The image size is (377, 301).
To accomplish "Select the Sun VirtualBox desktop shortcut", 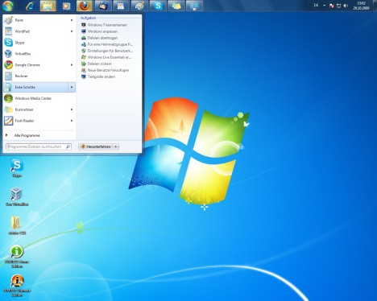I will point(17,196).
